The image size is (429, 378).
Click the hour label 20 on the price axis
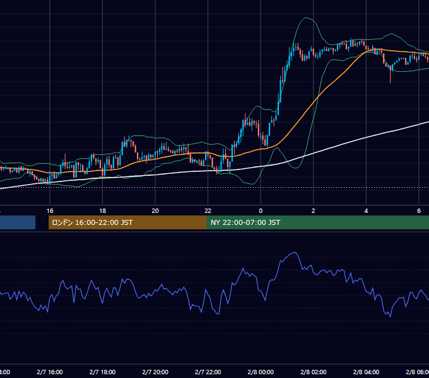155,211
